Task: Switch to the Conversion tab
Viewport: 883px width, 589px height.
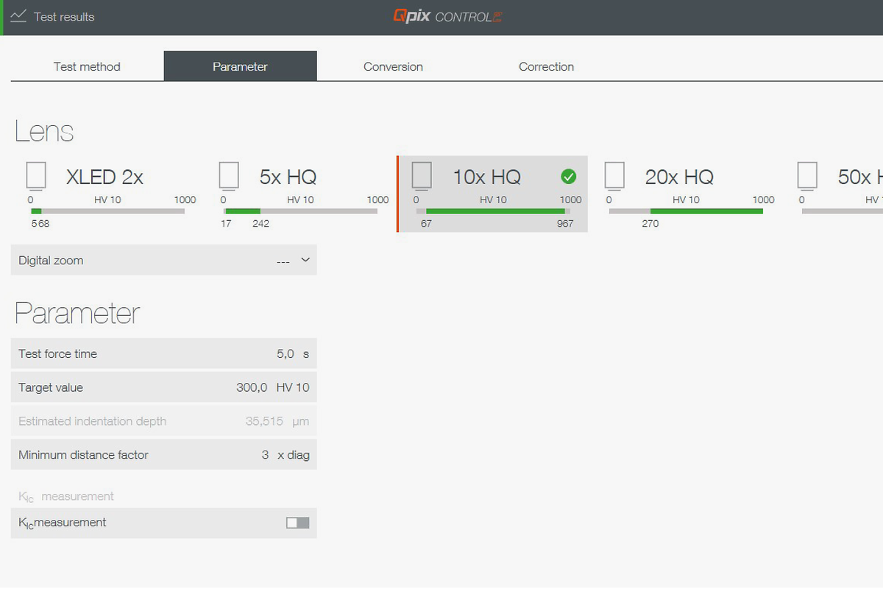Action: pos(393,66)
